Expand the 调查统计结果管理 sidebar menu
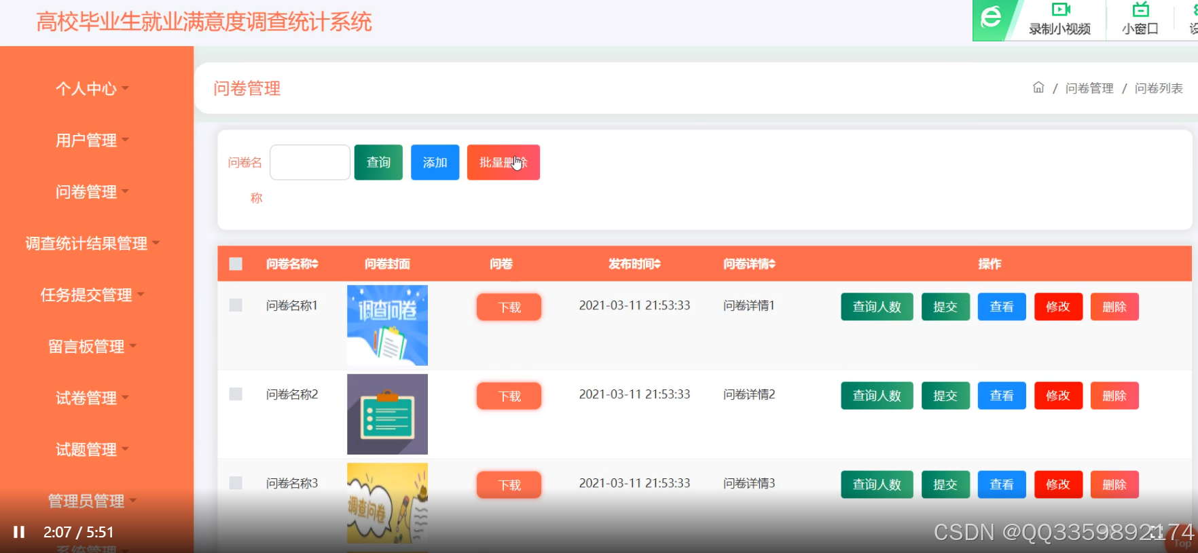This screenshot has width=1198, height=553. 92,244
